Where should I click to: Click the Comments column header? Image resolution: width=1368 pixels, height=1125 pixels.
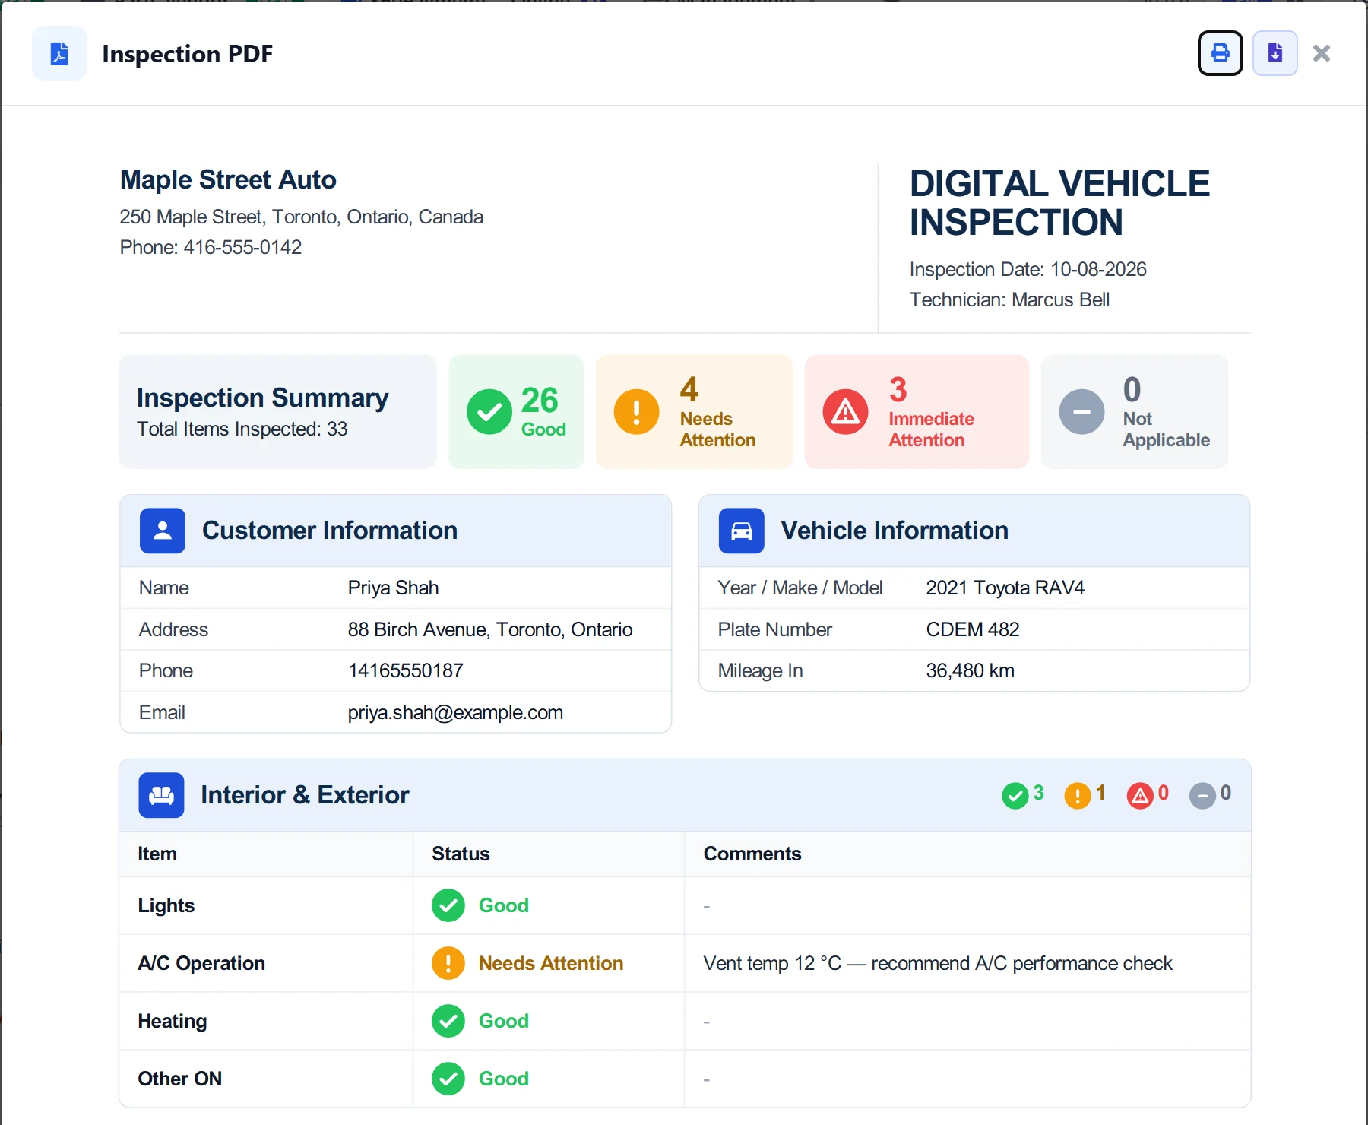(752, 854)
